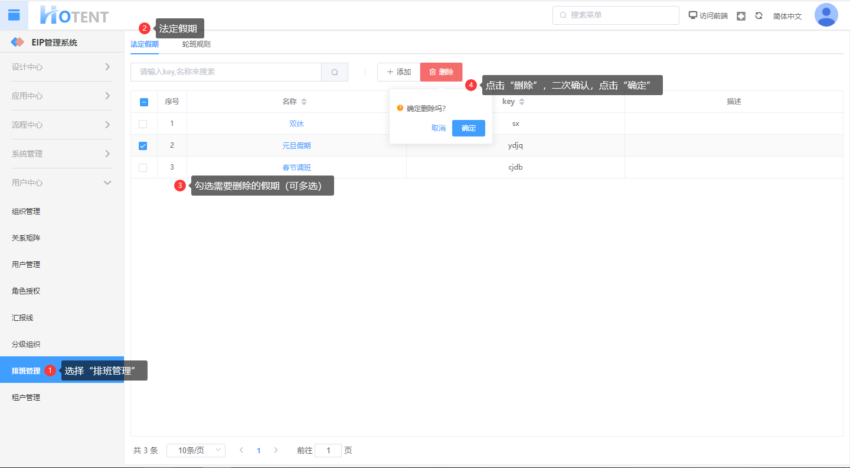Viewport: 850px width, 468px height.
Task: Open the user avatar menu
Action: pyautogui.click(x=826, y=15)
